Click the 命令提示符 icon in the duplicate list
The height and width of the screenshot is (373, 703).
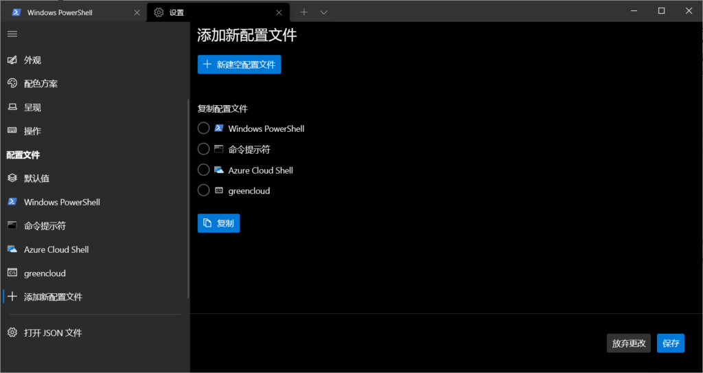[x=219, y=148]
